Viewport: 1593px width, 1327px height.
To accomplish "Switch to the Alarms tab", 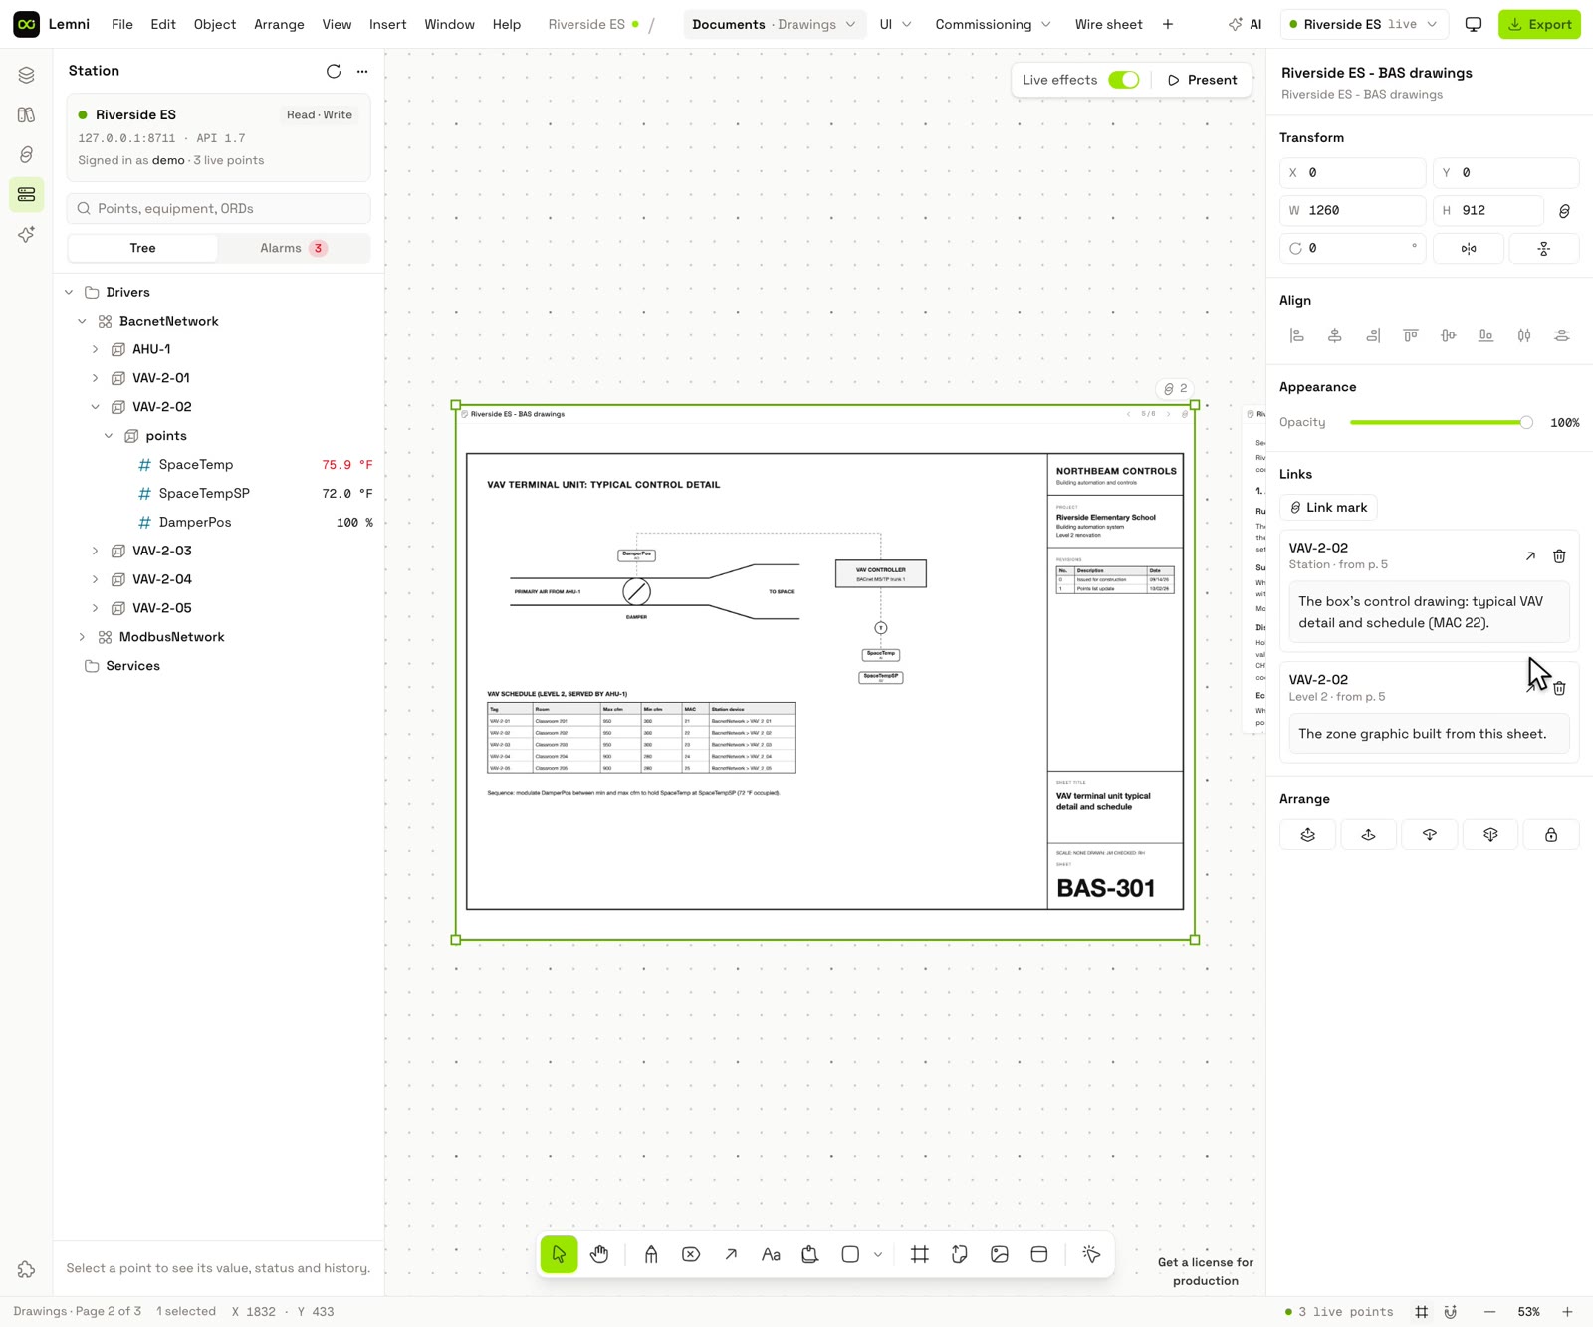I will coord(294,248).
